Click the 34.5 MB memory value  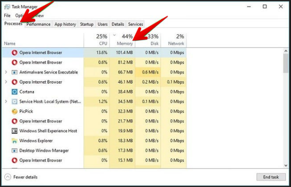pos(125,102)
